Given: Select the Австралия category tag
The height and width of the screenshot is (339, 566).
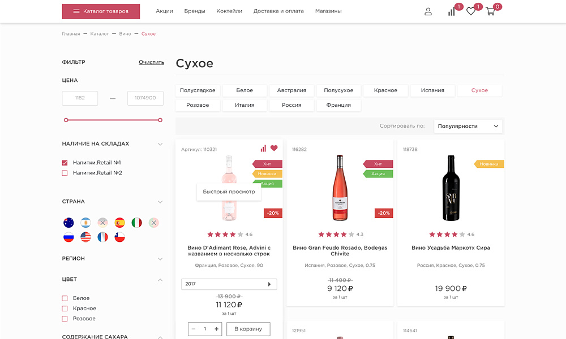Looking at the screenshot, I should click(x=291, y=90).
